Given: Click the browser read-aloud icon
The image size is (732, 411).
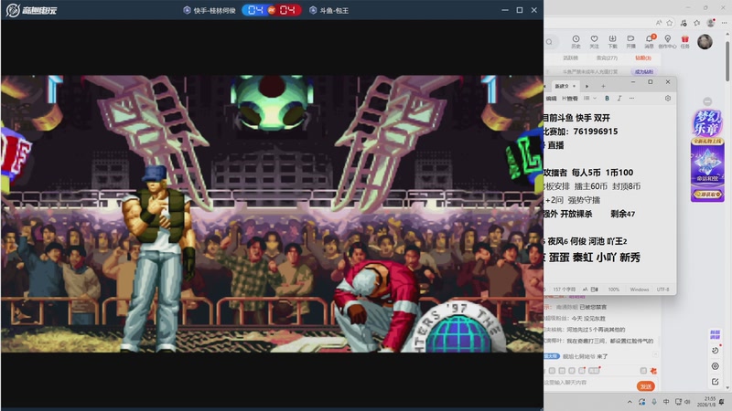Looking at the screenshot, I should click(659, 22).
